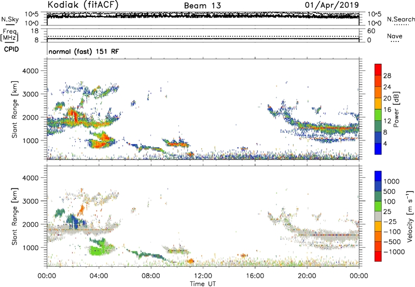This screenshot has width=415, height=287.
Task: Click the date '01/Apr/2019'
Action: 332,5
